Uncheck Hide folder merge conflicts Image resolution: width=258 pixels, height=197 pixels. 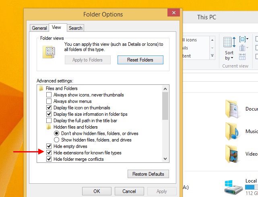[x=49, y=159]
